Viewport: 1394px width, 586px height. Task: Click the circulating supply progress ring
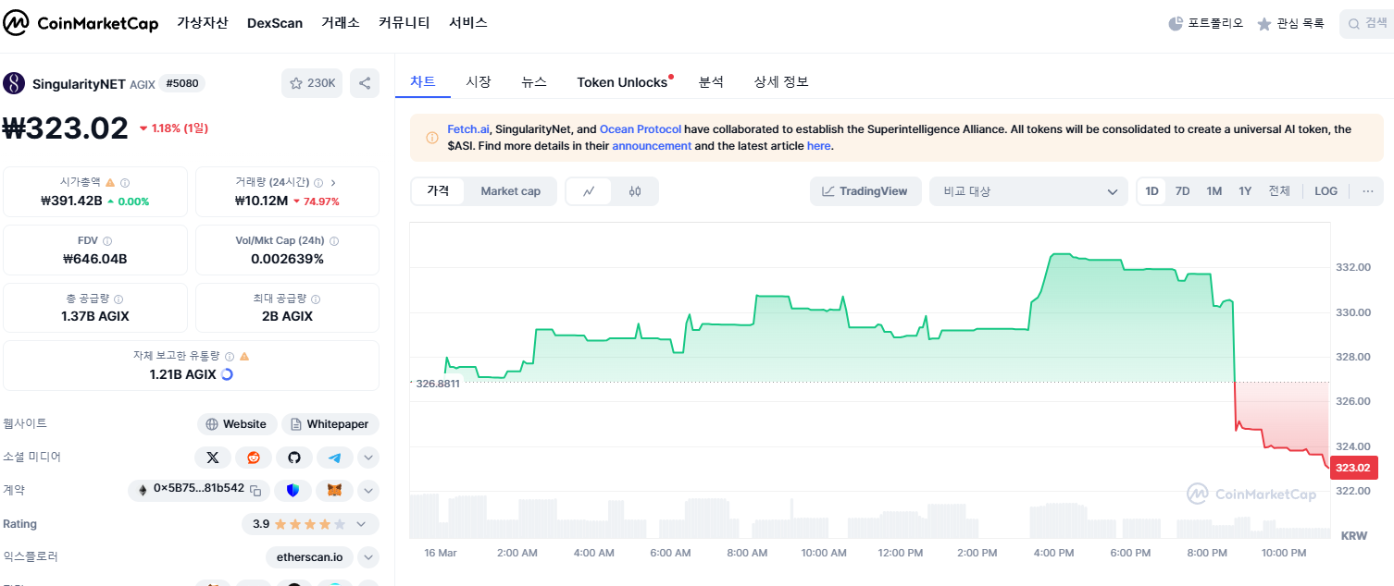[x=228, y=374]
